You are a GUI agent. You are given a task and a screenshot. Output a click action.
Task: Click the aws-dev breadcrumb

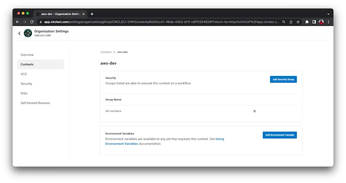[122, 52]
